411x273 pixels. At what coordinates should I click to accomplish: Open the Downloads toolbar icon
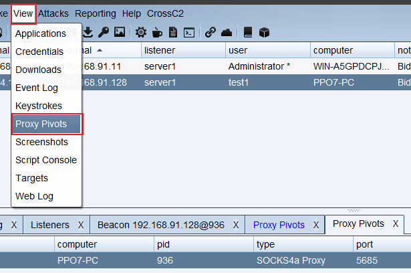[88, 32]
